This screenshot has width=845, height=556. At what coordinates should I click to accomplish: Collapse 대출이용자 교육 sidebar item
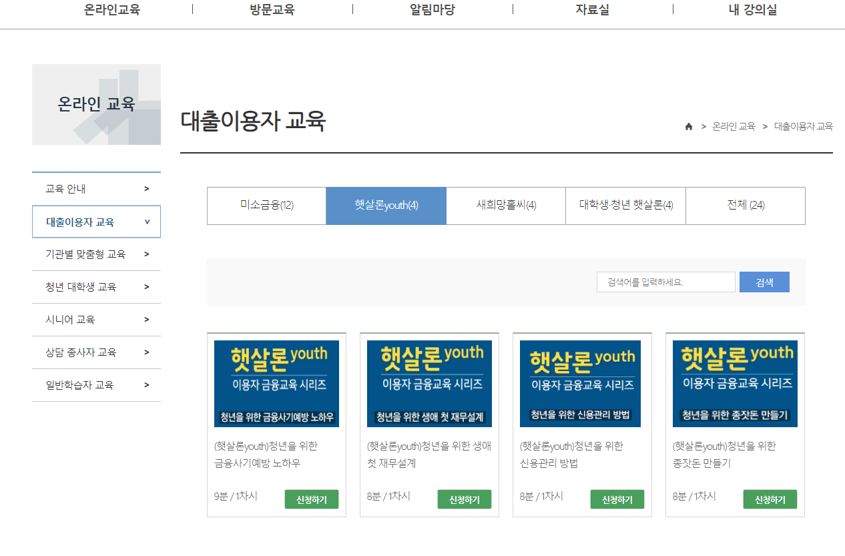[x=96, y=222]
